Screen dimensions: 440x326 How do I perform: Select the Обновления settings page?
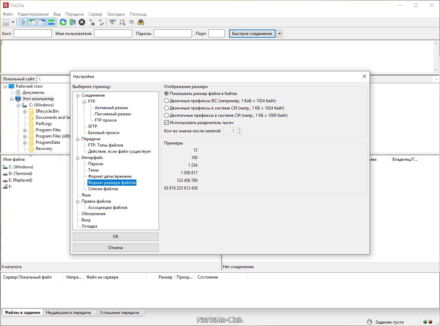tap(93, 214)
